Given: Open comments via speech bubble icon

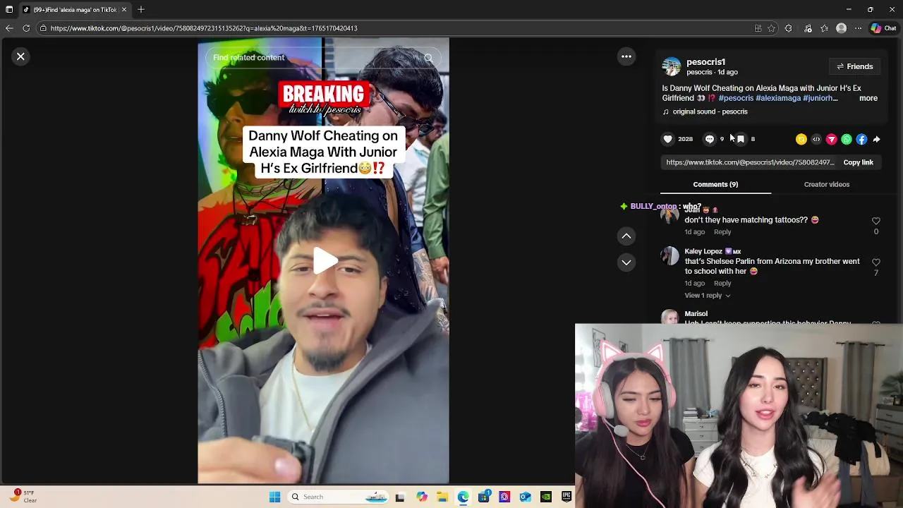Looking at the screenshot, I should [710, 139].
